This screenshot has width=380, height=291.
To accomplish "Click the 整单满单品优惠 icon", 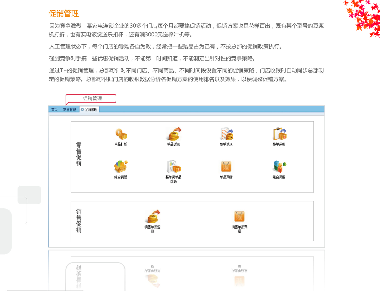I will pyautogui.click(x=173, y=167).
